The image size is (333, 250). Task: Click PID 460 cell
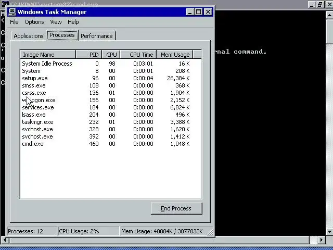point(94,144)
